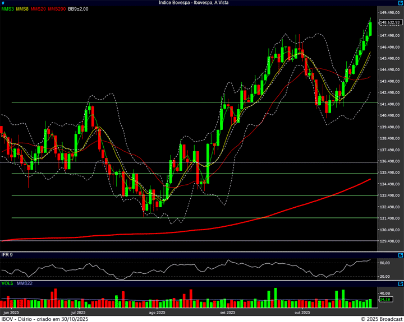The width and height of the screenshot is (404, 322).
Task: Click the current price tag 148.632,93
Action: point(389,22)
